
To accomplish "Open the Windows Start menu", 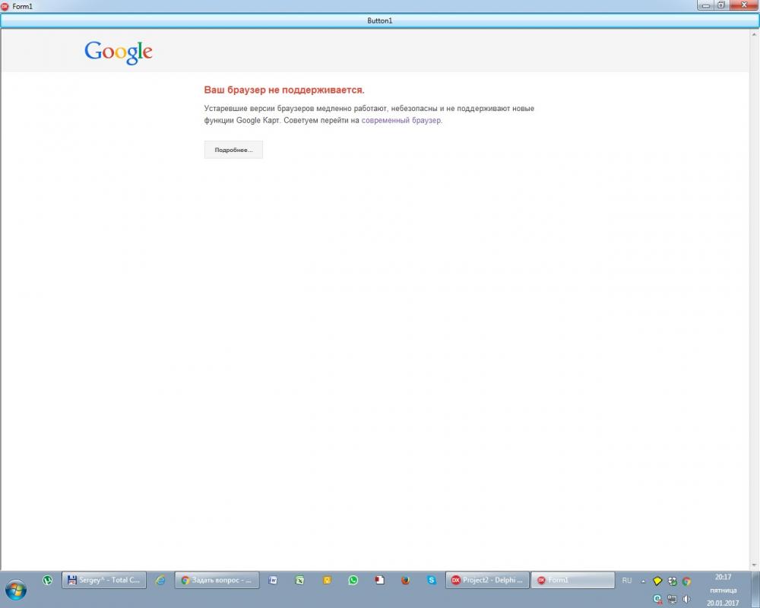I will click(15, 589).
